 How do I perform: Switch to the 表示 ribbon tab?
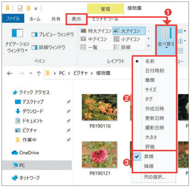coord(76,19)
